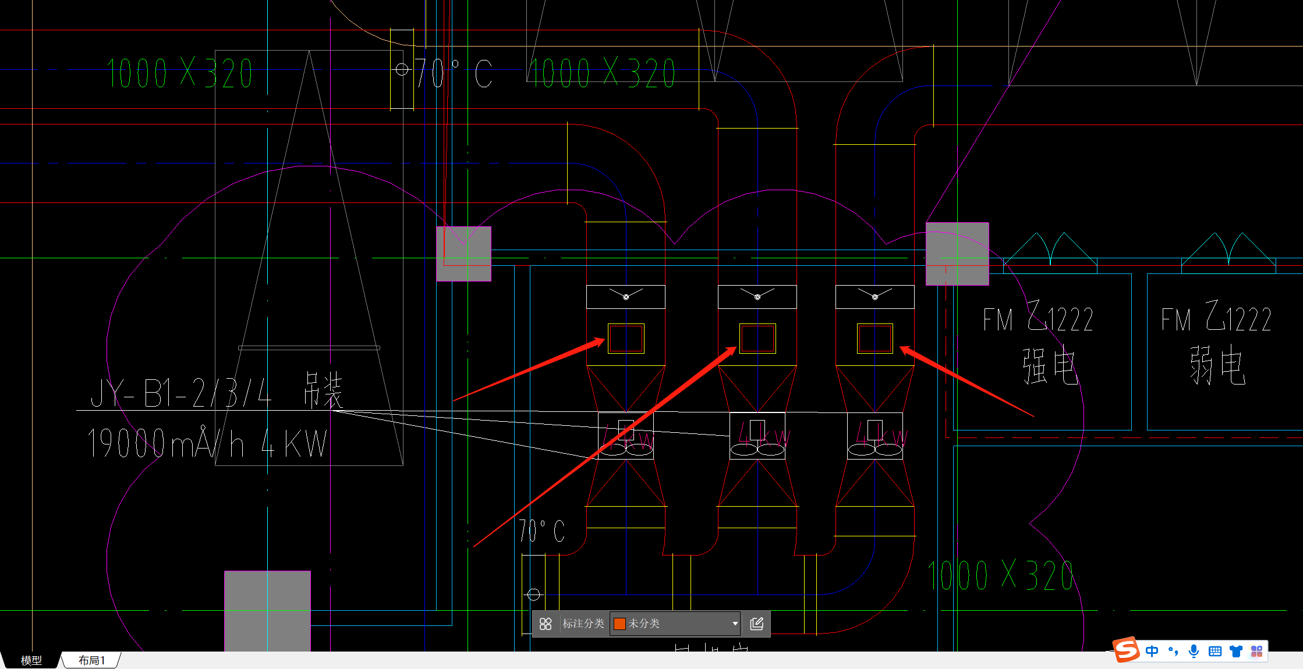The image size is (1303, 669).
Task: Select the 'FM 乙1222 弱电' room label
Action: tap(1217, 343)
